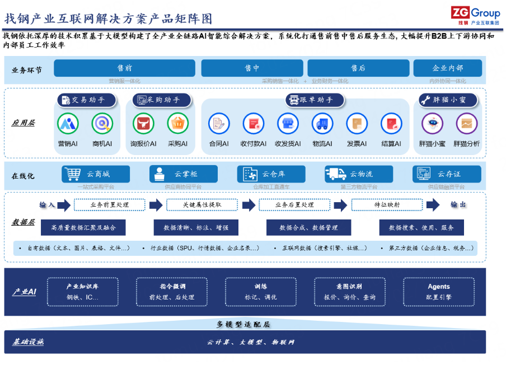Click the 云存证 button
Screen dimensions: 506x365
[447, 174]
